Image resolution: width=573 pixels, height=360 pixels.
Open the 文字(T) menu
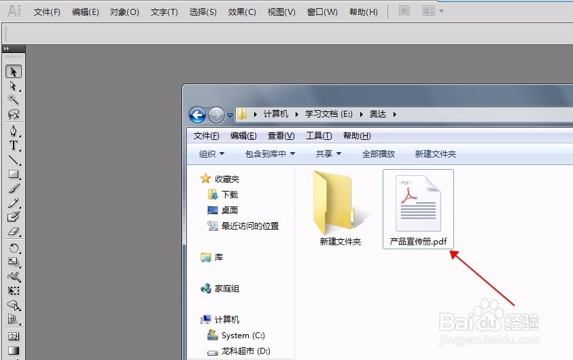[x=164, y=12]
